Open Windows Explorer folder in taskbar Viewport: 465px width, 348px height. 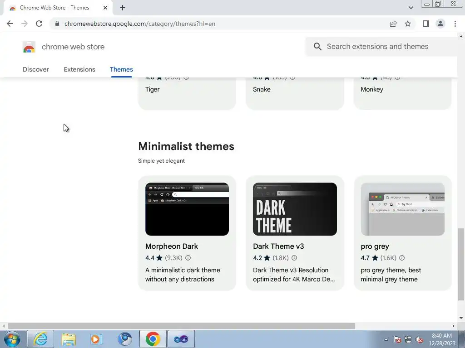(x=69, y=339)
